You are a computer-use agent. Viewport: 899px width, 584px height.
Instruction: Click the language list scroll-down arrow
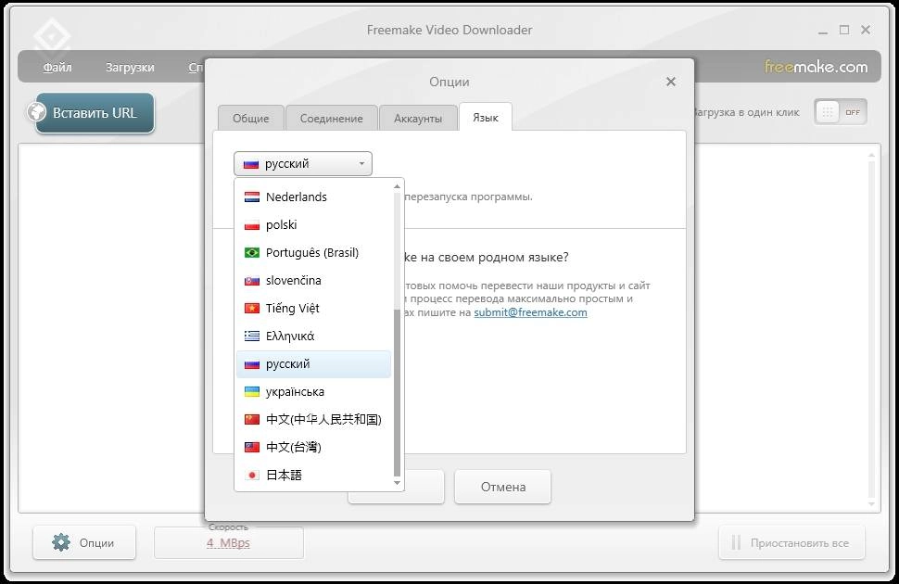397,483
